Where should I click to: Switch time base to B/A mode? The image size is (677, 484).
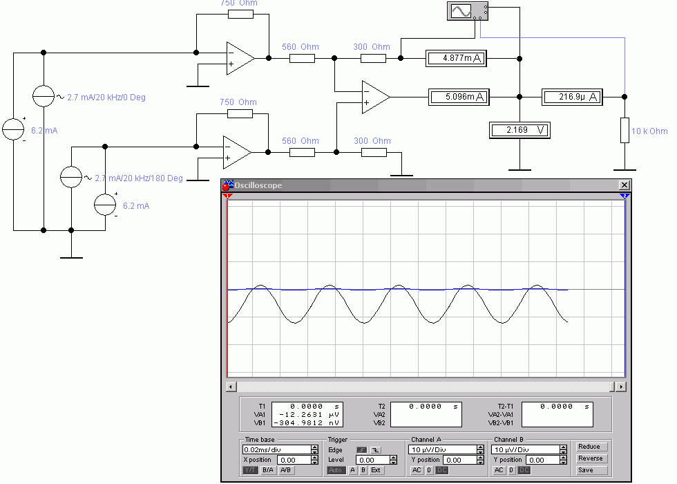coord(267,470)
